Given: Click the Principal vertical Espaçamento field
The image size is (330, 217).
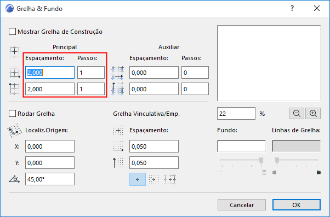Looking at the screenshot, I should (x=50, y=89).
